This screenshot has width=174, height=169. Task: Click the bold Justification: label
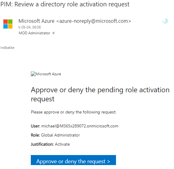[42, 144]
